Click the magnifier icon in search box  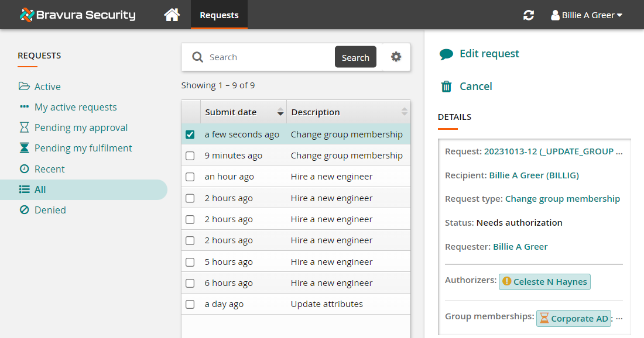click(x=198, y=57)
